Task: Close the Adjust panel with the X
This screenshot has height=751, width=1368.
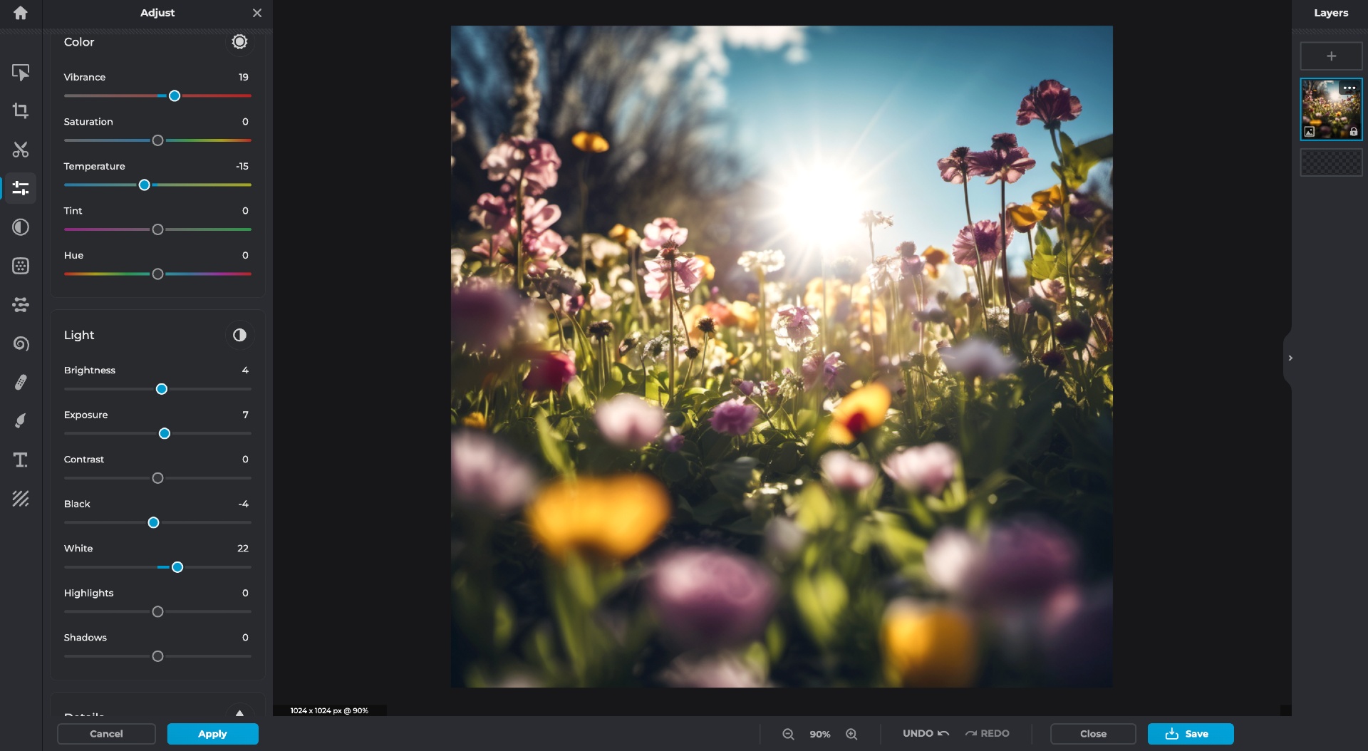Action: point(256,13)
